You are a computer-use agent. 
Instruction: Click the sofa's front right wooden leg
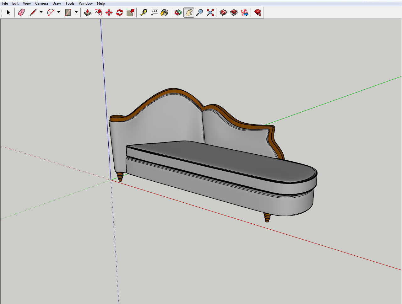(x=267, y=217)
